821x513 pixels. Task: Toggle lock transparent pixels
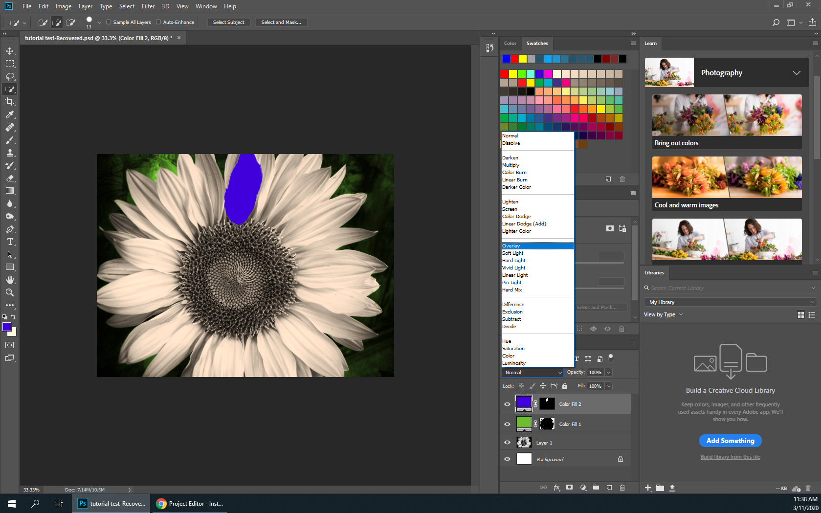[522, 386]
